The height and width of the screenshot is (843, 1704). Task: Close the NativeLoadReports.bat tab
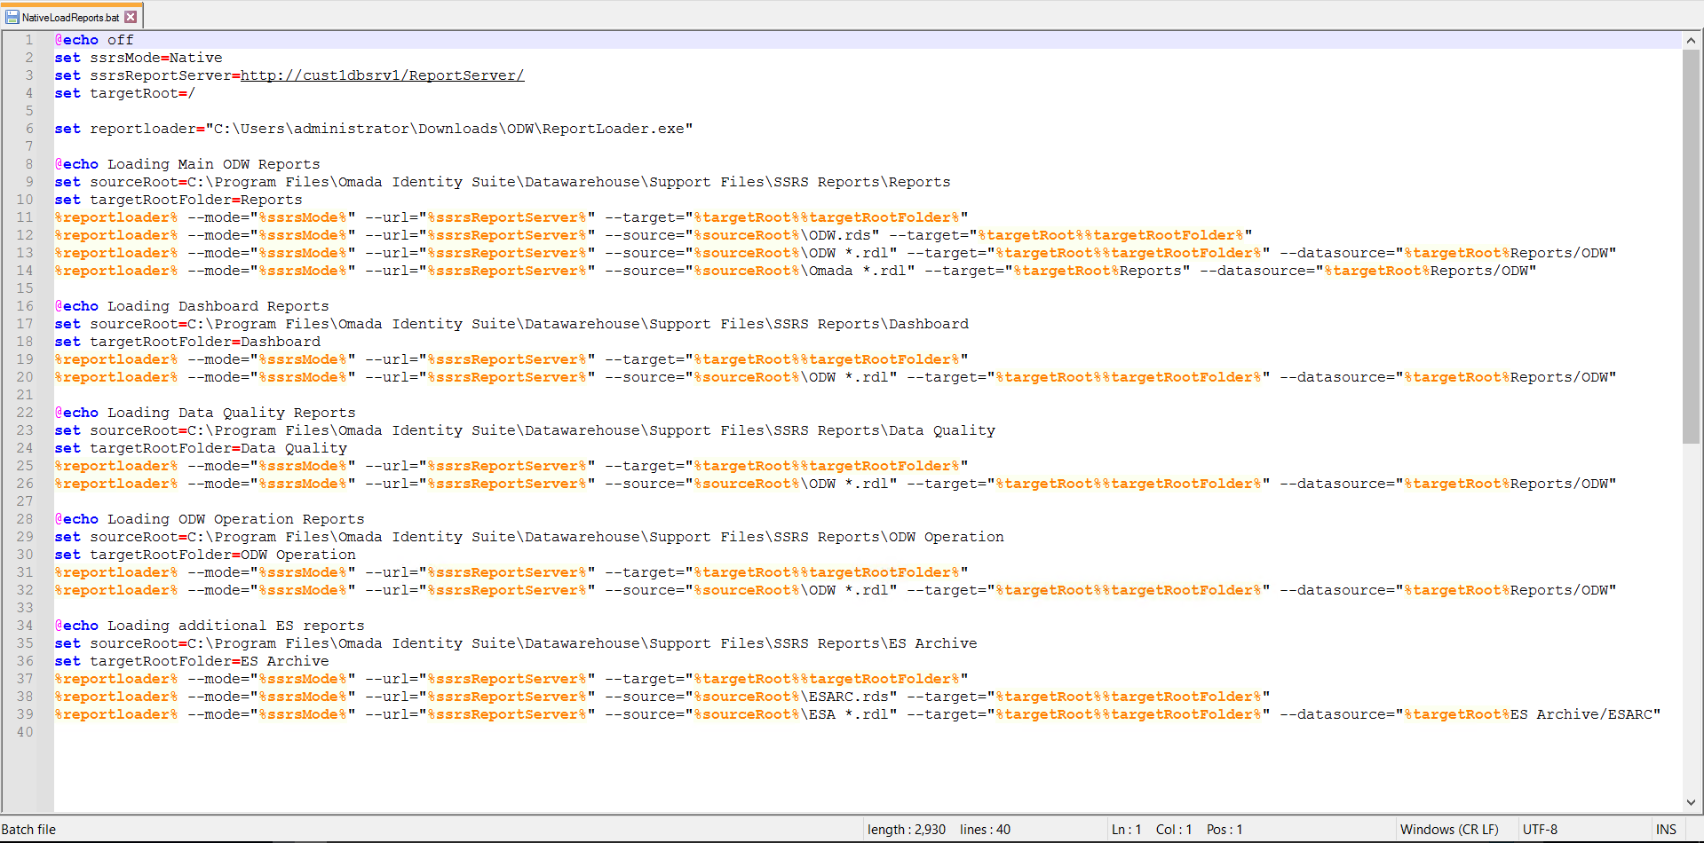coord(131,17)
